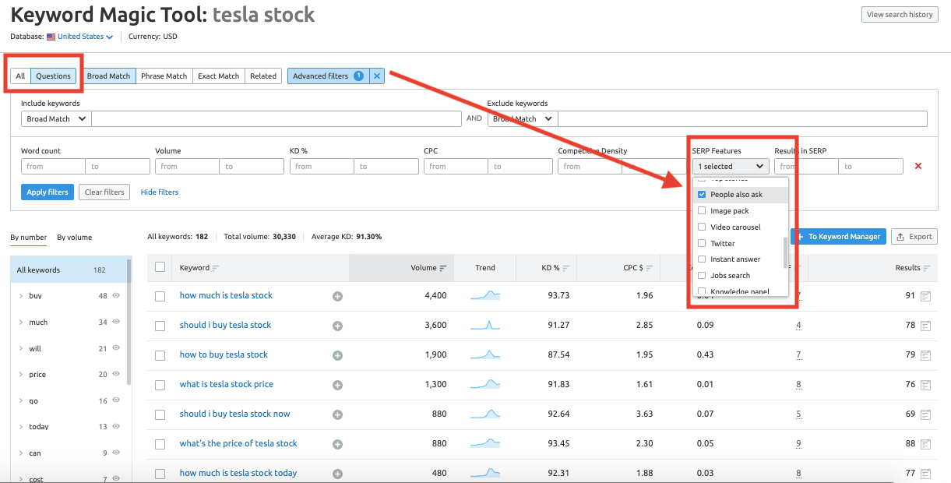Click the US flag icon next to Database
This screenshot has width=951, height=483.
pos(50,35)
